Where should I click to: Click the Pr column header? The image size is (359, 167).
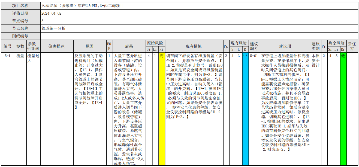pyautogui.click(x=324, y=46)
